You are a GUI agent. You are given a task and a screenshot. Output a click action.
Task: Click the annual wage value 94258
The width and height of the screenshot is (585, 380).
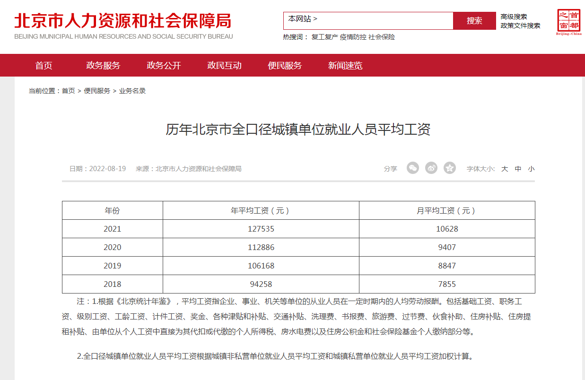[x=261, y=284]
